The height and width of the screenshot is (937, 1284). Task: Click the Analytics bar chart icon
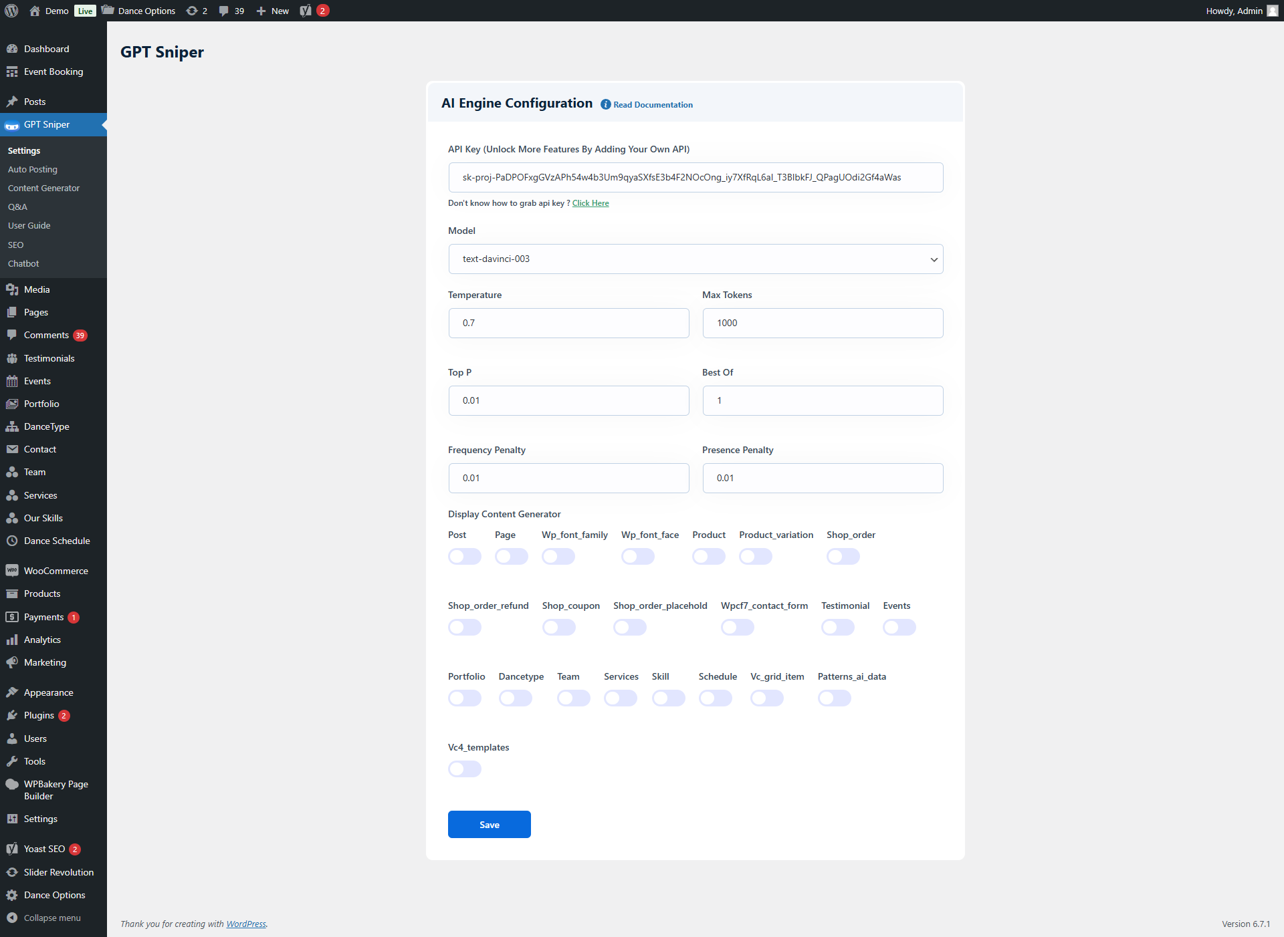(x=12, y=640)
